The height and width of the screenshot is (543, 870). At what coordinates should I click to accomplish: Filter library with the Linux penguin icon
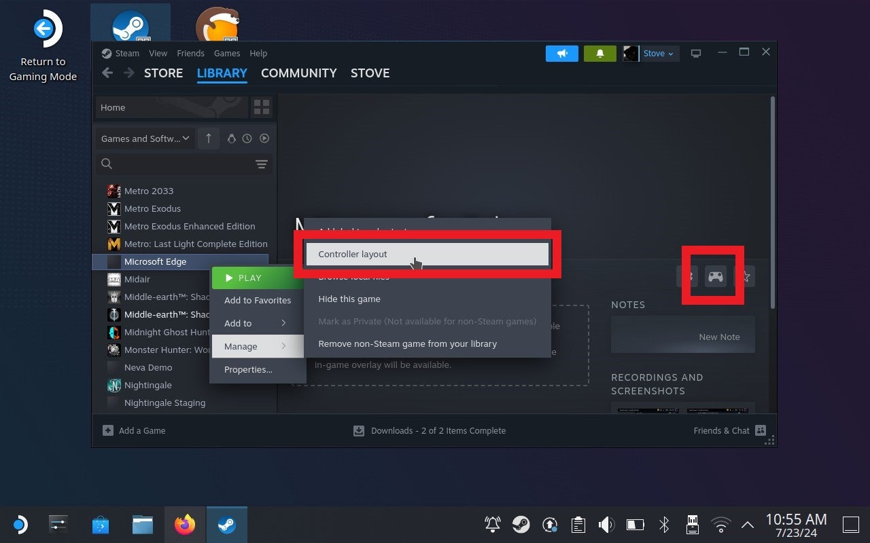231,138
